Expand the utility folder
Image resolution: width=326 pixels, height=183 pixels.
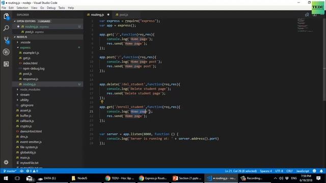(x=24, y=100)
